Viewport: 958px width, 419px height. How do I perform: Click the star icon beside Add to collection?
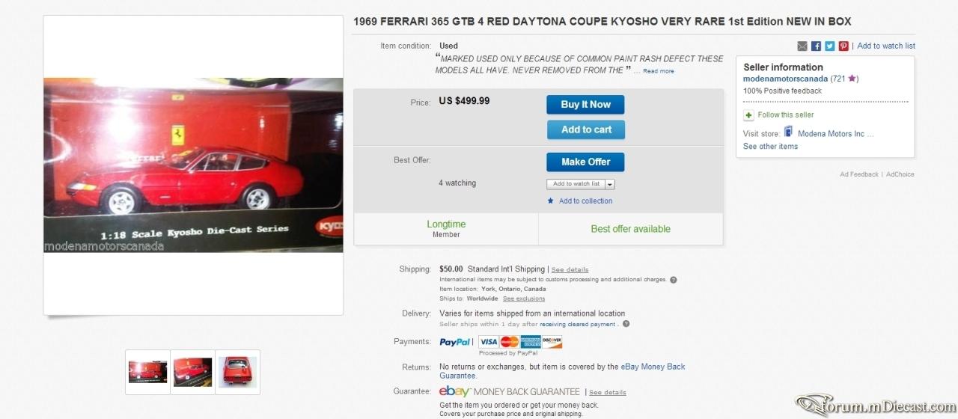click(551, 201)
